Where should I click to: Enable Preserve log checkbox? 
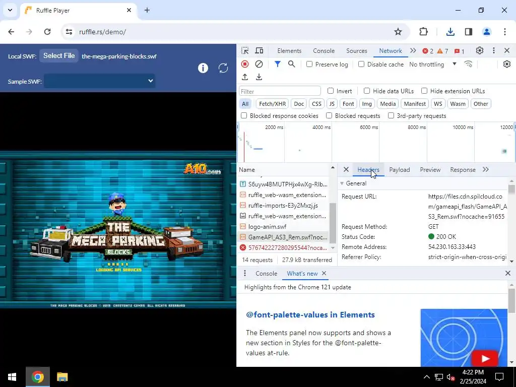pyautogui.click(x=309, y=64)
